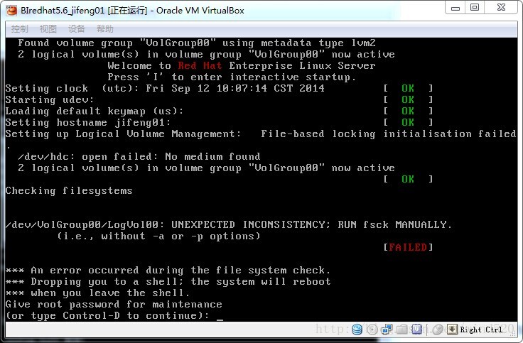The width and height of the screenshot is (523, 343).
Task: Click the mouse integration indicator icon
Action: click(x=437, y=330)
